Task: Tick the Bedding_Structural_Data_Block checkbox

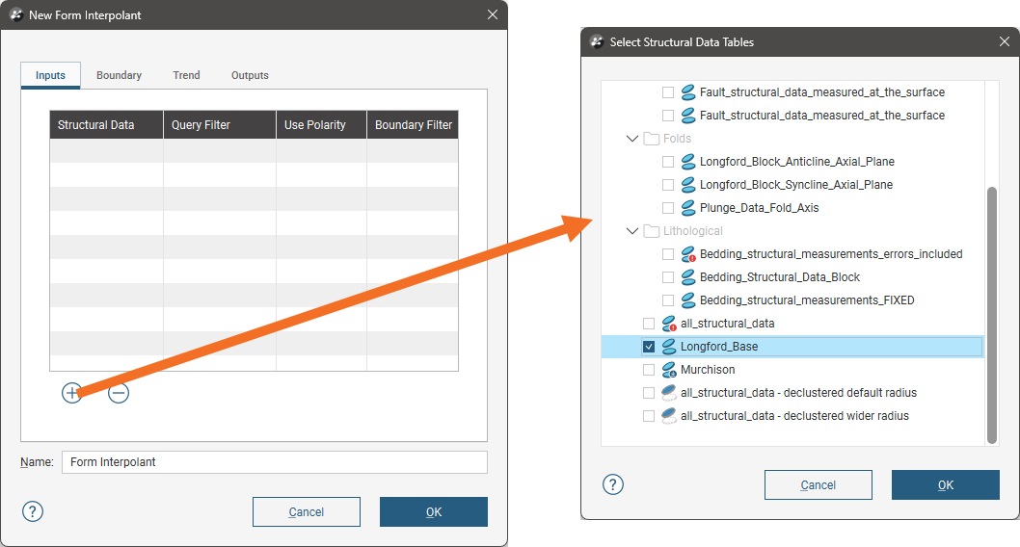Action: (668, 277)
